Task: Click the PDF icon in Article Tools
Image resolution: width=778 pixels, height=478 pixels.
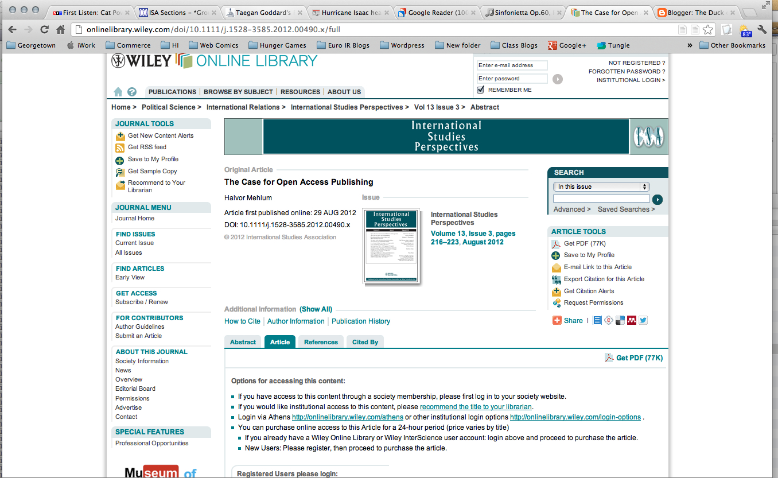Action: pyautogui.click(x=556, y=244)
